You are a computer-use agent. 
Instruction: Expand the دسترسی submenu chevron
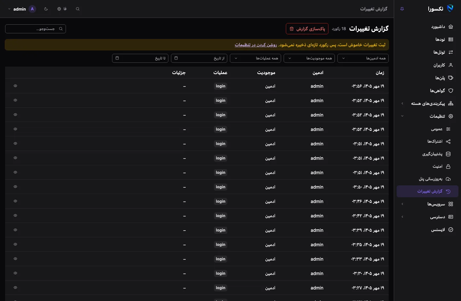402,217
